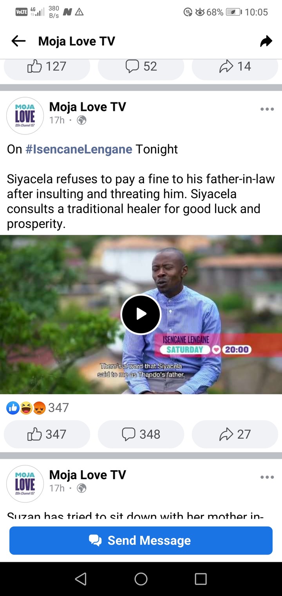Like the post with 347 likes
The height and width of the screenshot is (596, 282).
pyautogui.click(x=47, y=434)
